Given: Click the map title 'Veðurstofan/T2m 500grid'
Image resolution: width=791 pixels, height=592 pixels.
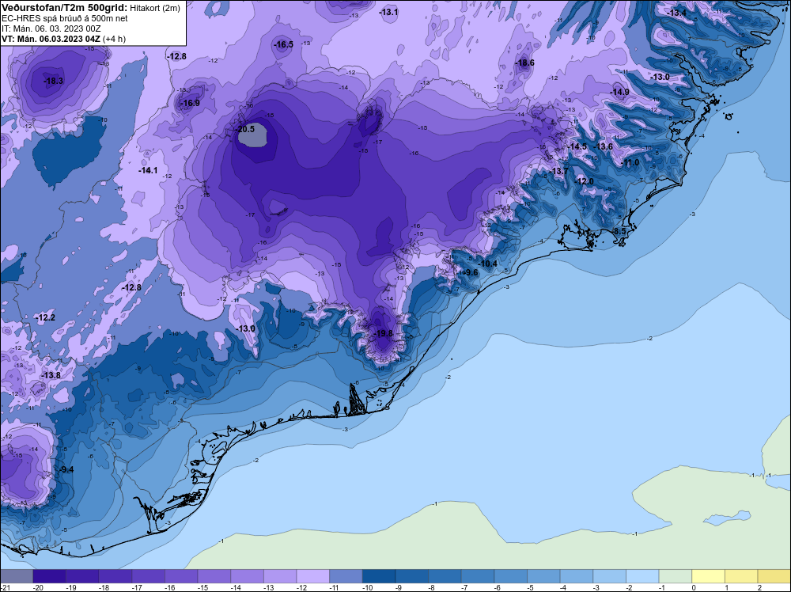Looking at the screenshot, I should point(65,7).
